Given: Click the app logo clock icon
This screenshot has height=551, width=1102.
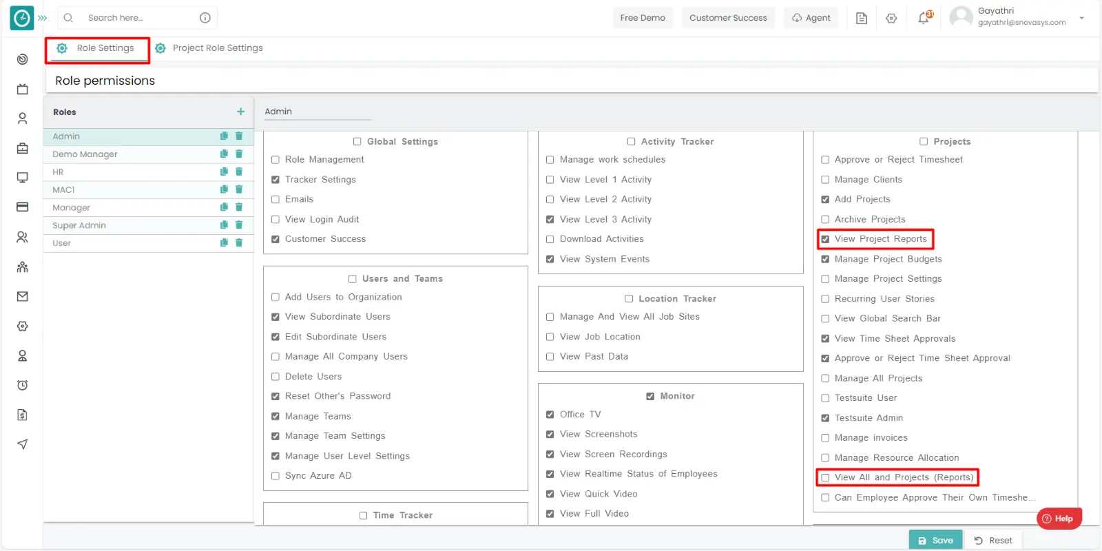Looking at the screenshot, I should [22, 19].
